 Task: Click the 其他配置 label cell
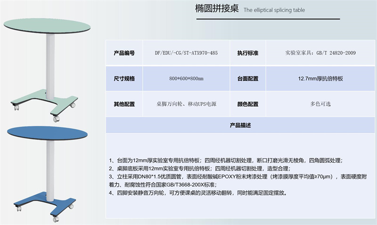pos(124,104)
